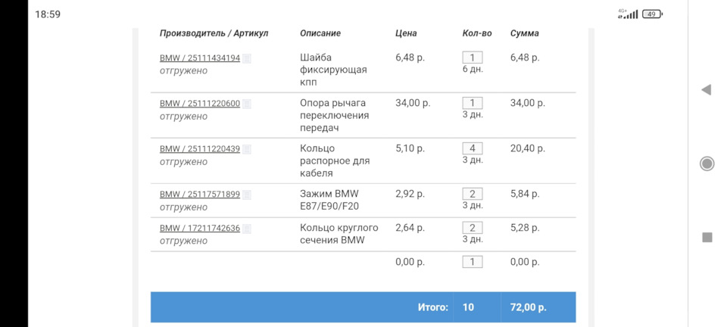Click quantity field for Зажим BMW row
Viewport: 727px width, 327px height.
click(472, 194)
